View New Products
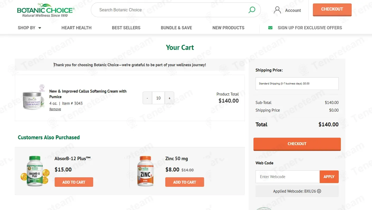372x210 pixels. coord(228,28)
